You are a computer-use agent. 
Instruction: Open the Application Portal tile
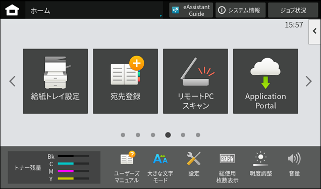click(x=265, y=81)
